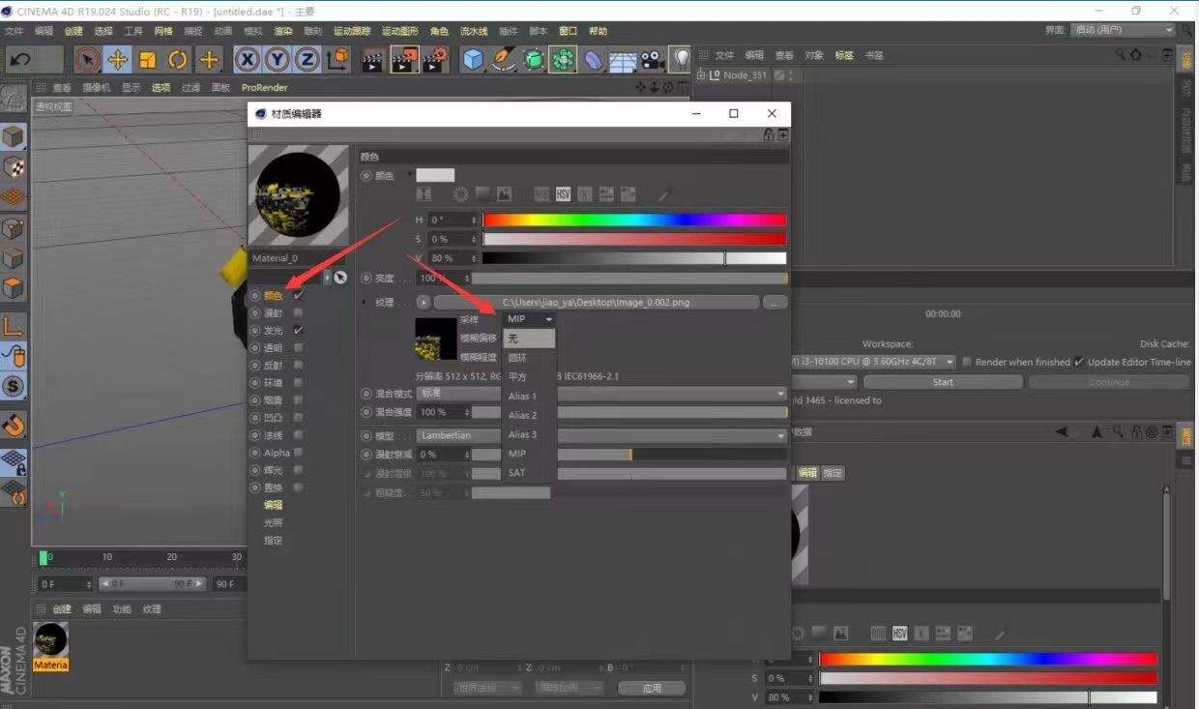
Task: Click the 应用 button
Action: (x=653, y=688)
